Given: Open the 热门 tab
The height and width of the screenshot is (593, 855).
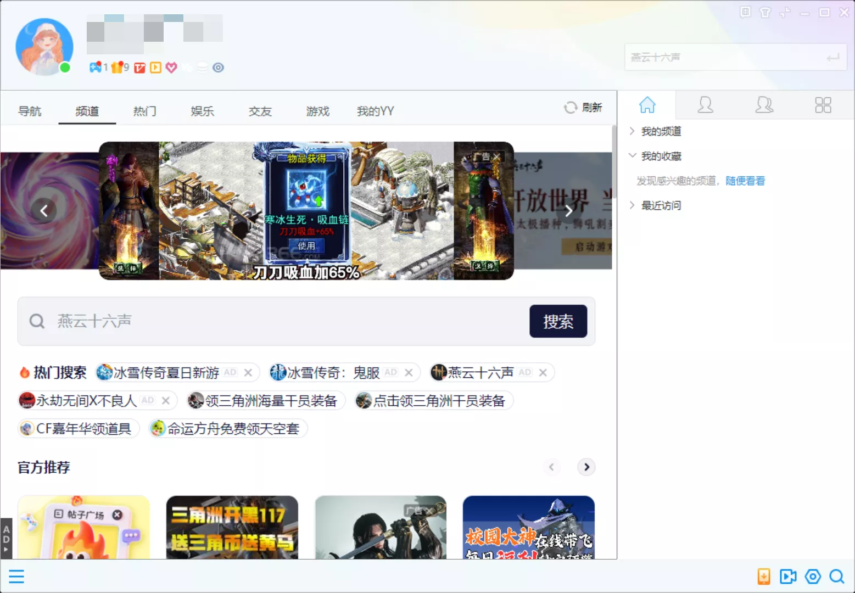Looking at the screenshot, I should pyautogui.click(x=145, y=111).
